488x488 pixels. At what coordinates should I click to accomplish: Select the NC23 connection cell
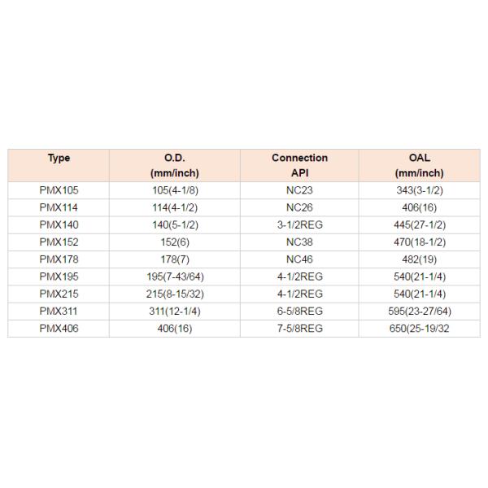(x=299, y=190)
